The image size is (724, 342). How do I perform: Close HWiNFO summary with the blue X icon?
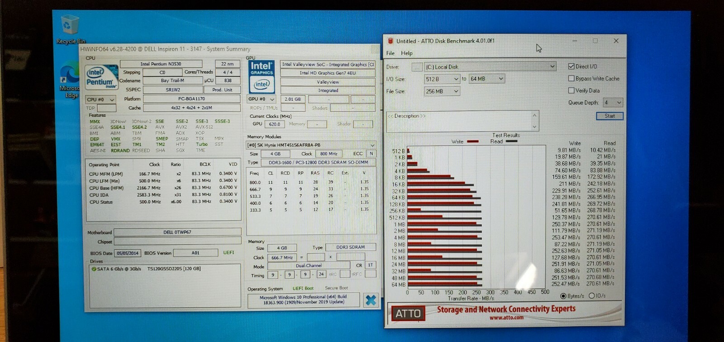(371, 300)
